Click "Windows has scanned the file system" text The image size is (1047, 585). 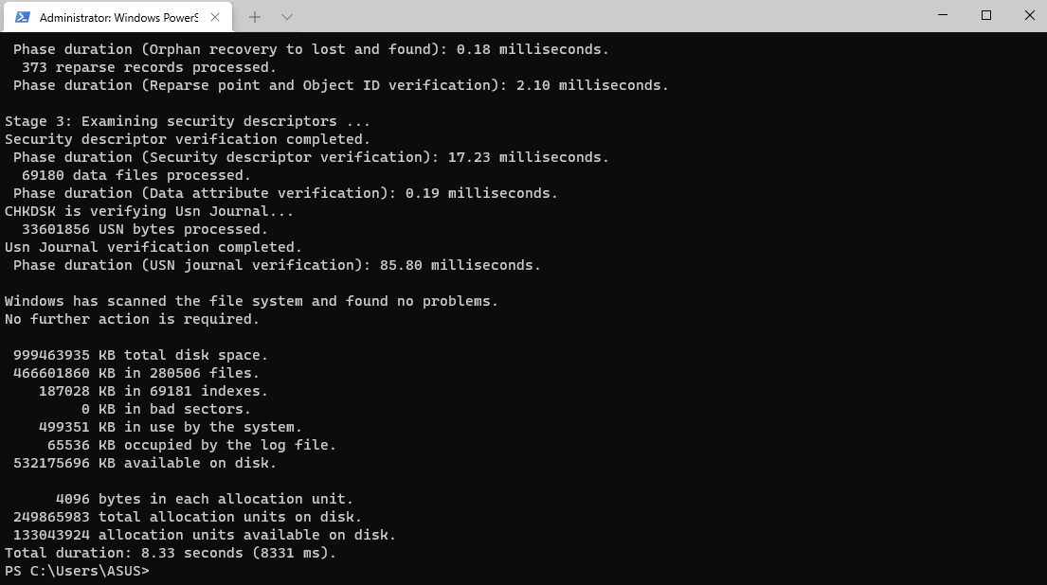click(251, 301)
